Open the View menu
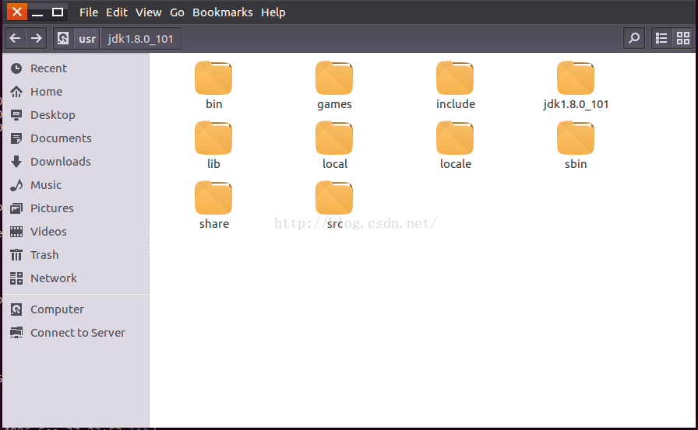 coord(148,12)
